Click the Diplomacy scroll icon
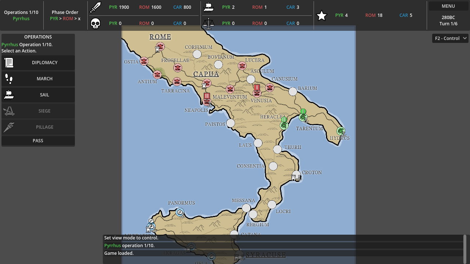Screen dimensions: 470x264 (9, 63)
